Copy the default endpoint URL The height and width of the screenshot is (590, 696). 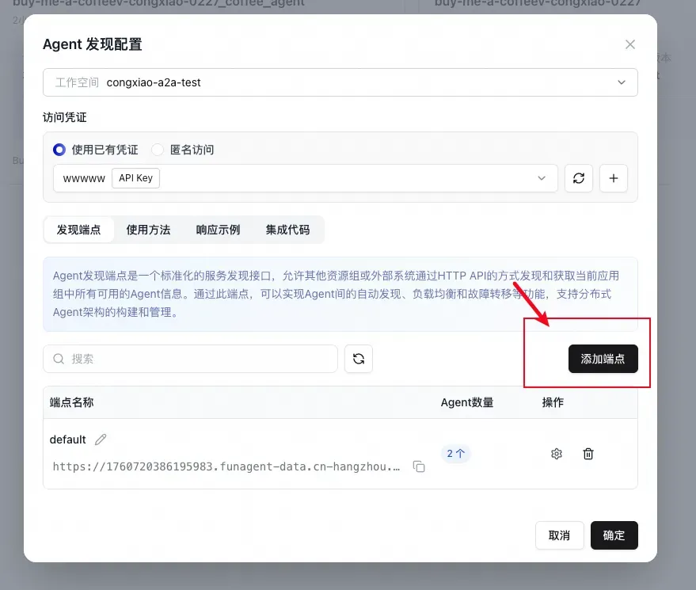click(419, 466)
